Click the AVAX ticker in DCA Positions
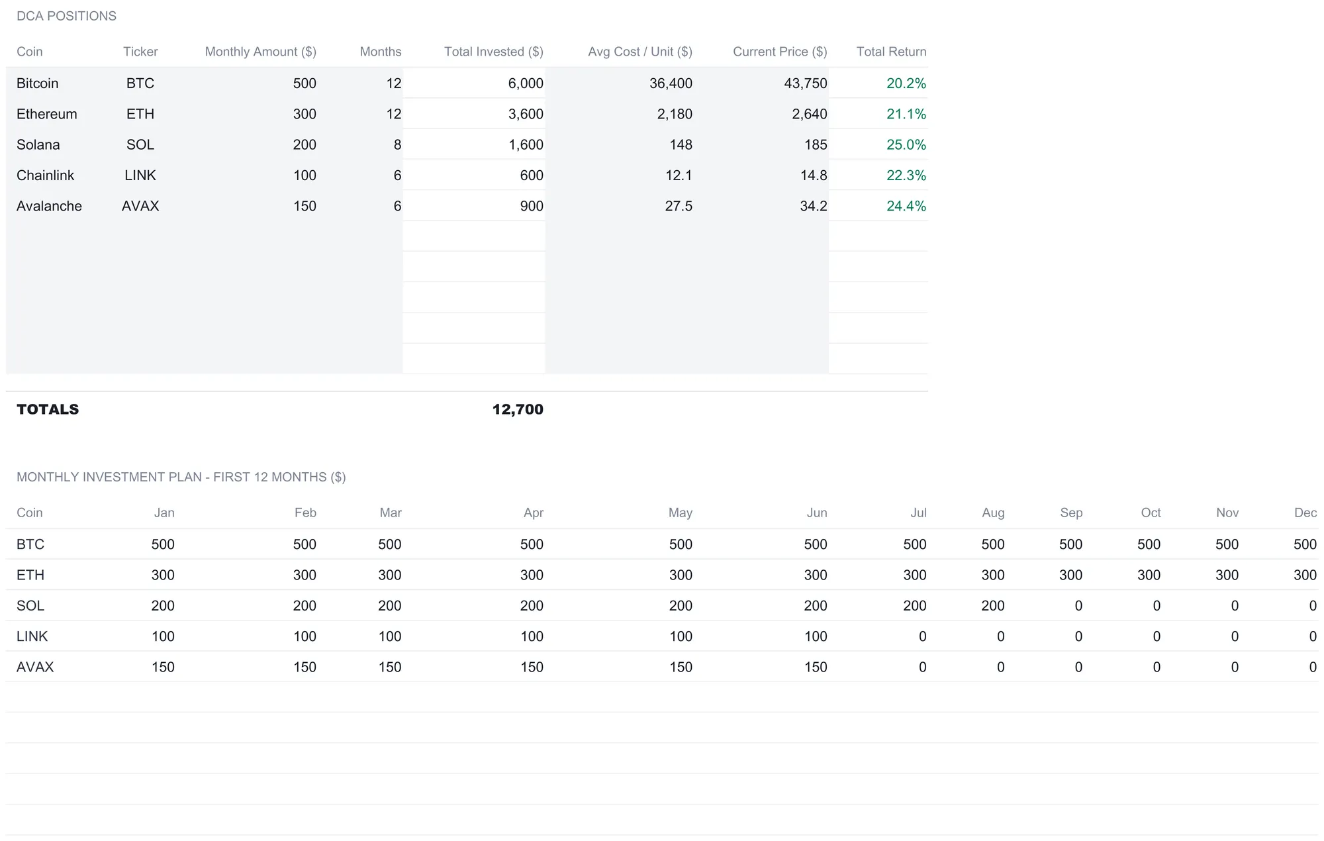 pos(140,205)
